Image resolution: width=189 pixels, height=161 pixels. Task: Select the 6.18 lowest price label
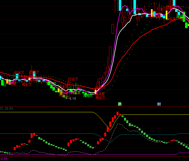72,99
